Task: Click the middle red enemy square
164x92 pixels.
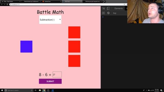Action: [74, 47]
